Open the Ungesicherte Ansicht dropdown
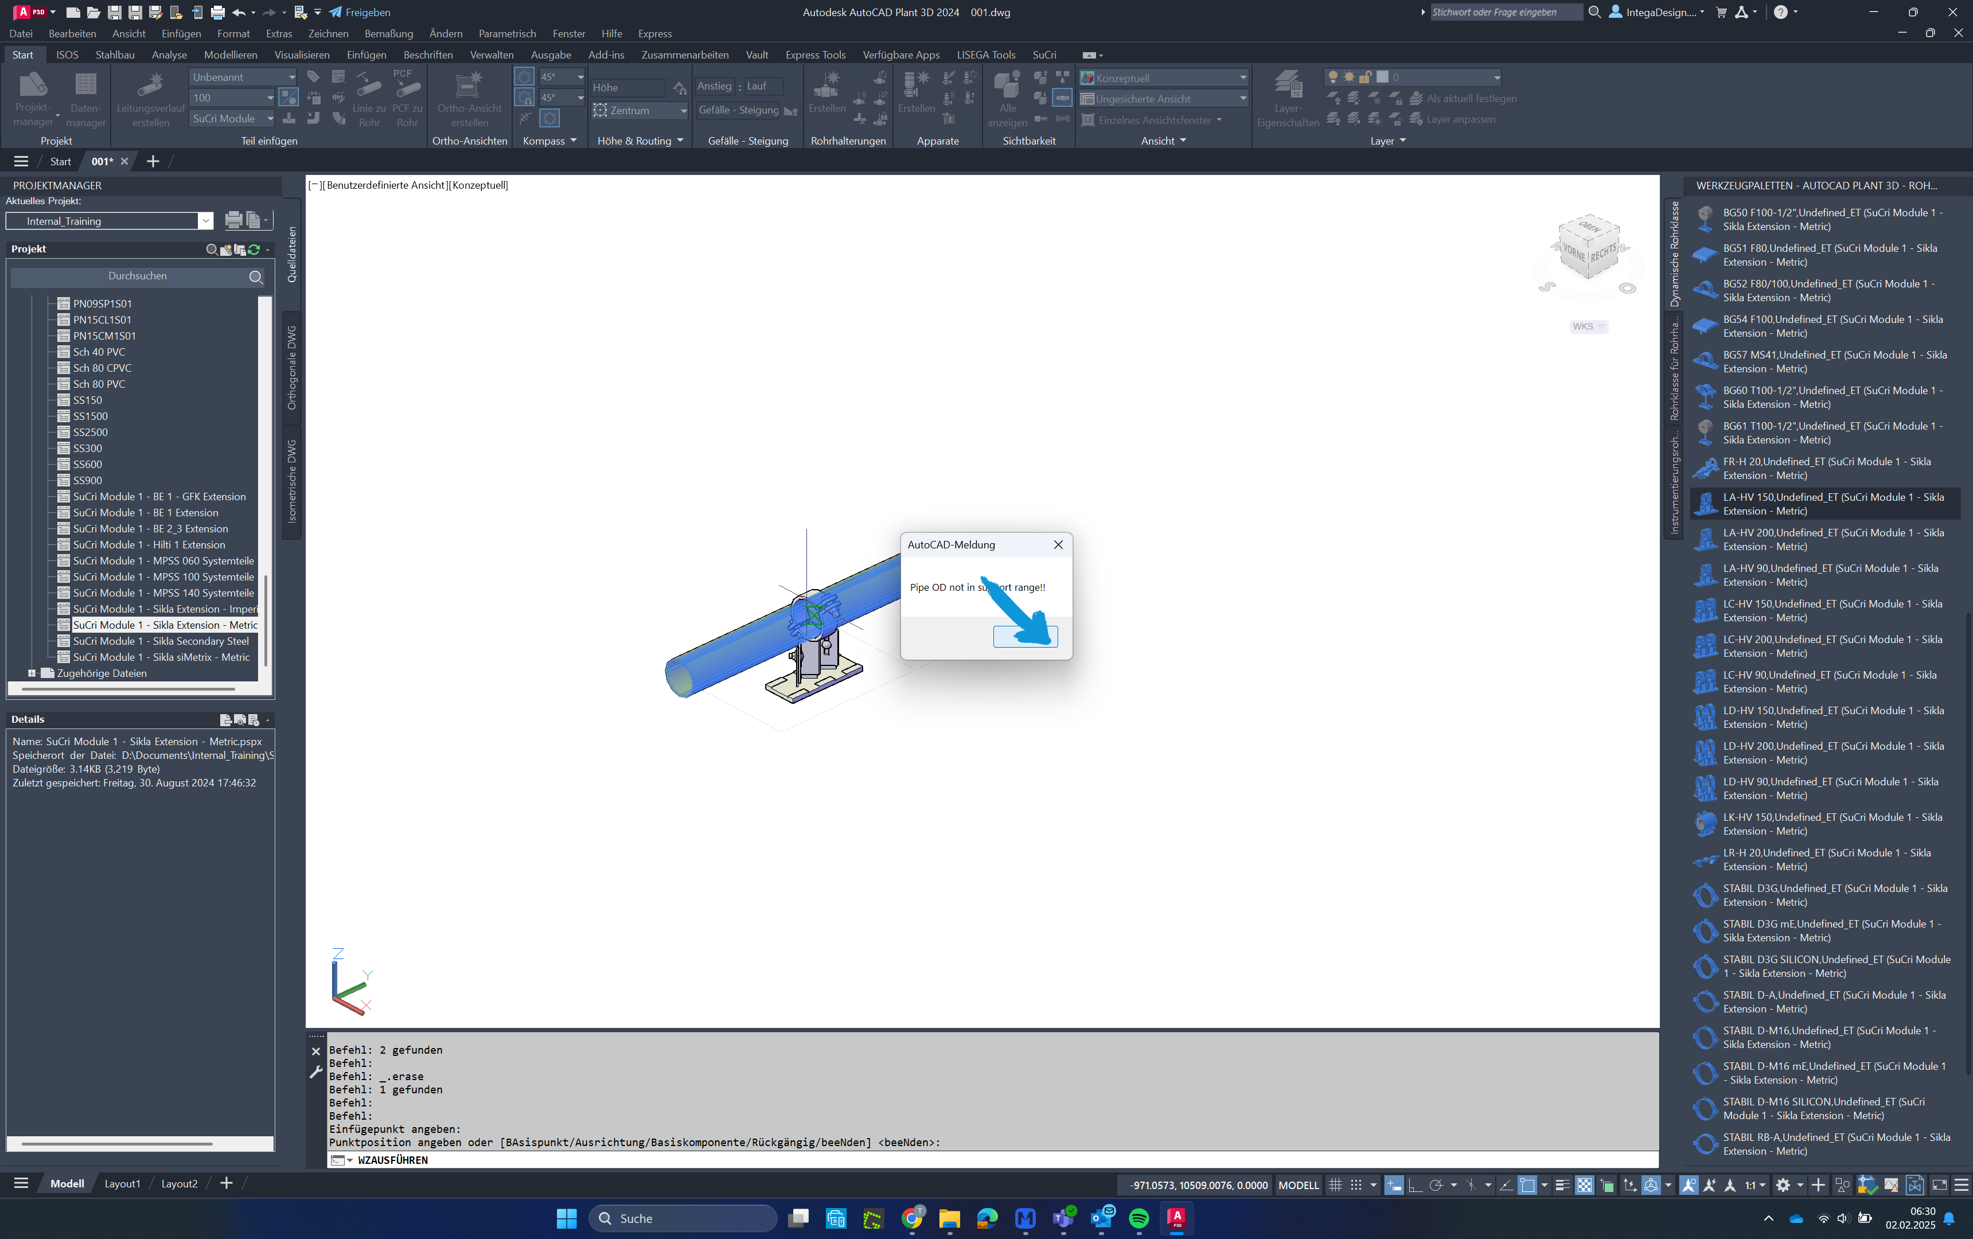 [1163, 99]
